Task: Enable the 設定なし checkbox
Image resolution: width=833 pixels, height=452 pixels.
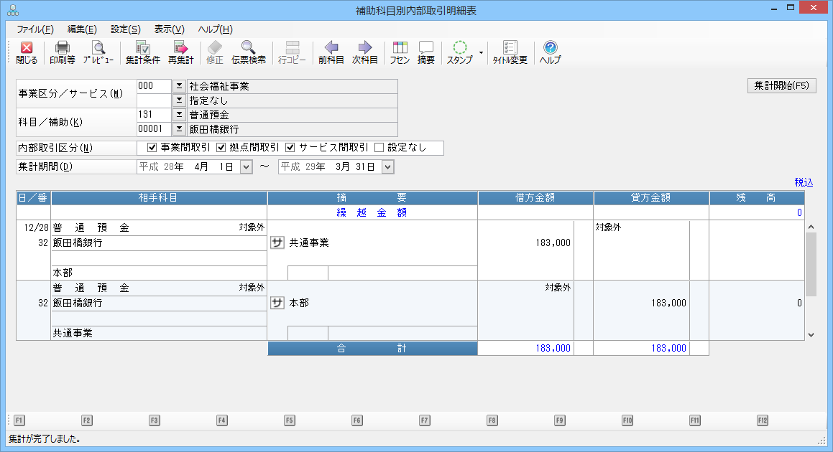Action: [379, 148]
